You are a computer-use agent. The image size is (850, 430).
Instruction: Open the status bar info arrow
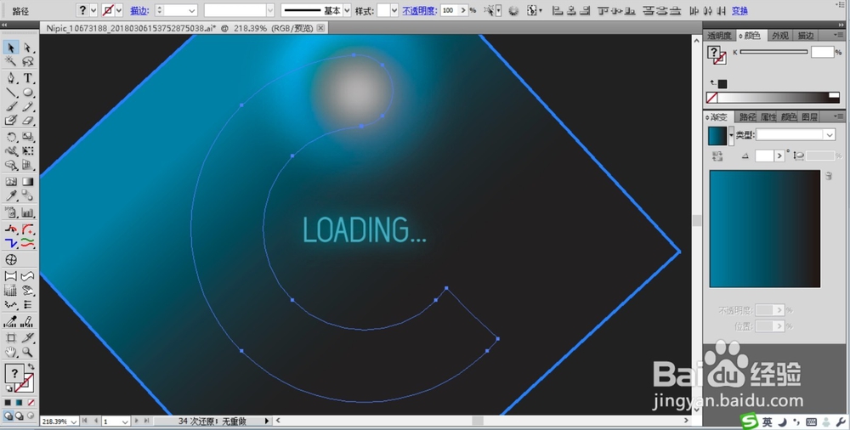pyautogui.click(x=267, y=421)
